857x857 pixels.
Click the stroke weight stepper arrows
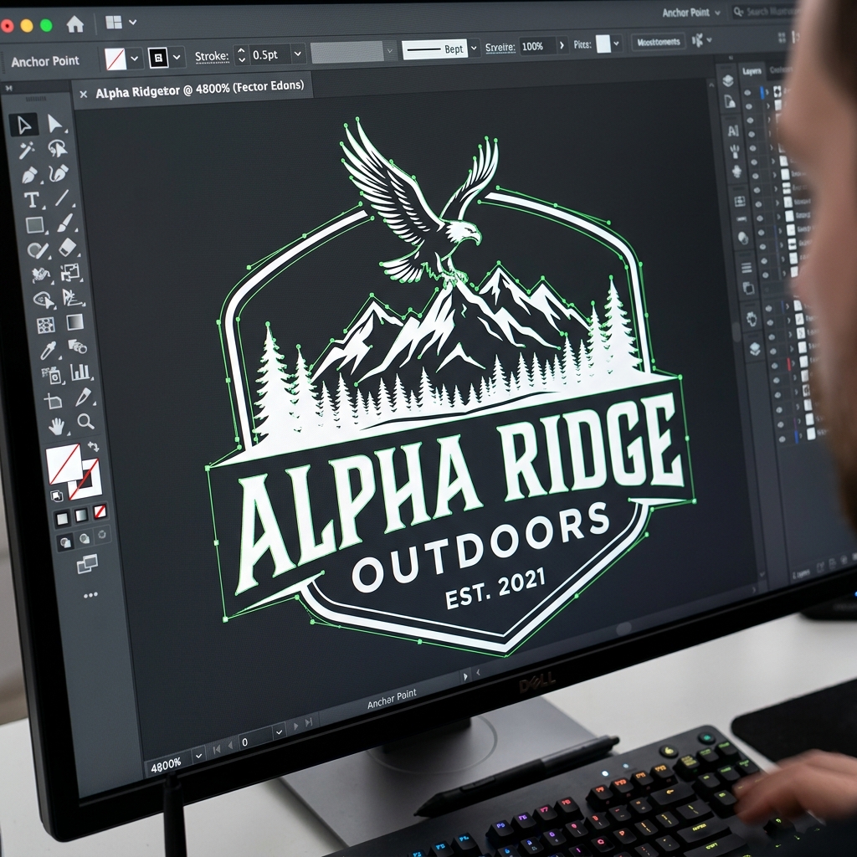[241, 54]
